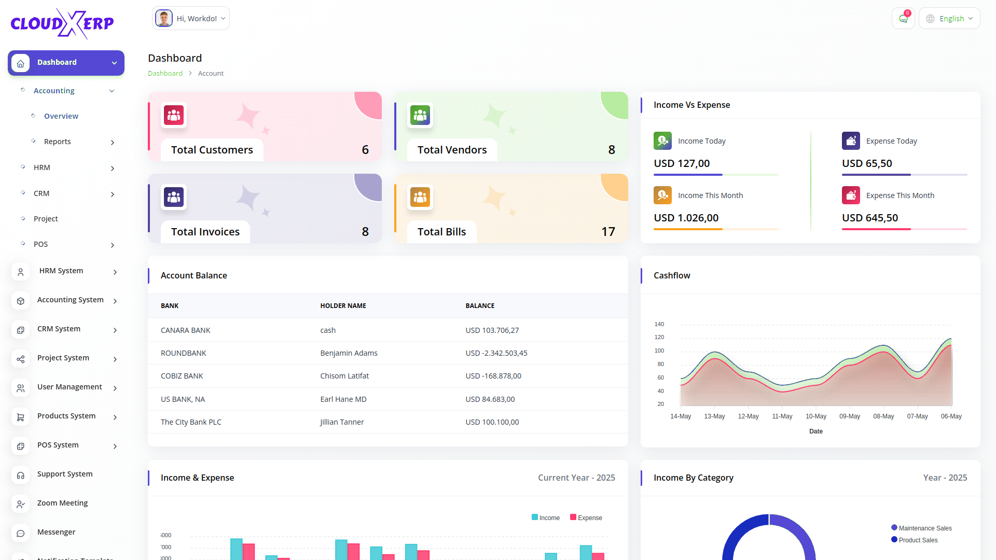
Task: Click the Income Today progress bar
Action: [x=716, y=175]
